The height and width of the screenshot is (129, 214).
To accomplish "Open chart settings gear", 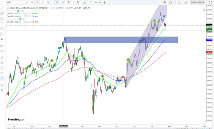I will (78, 2).
